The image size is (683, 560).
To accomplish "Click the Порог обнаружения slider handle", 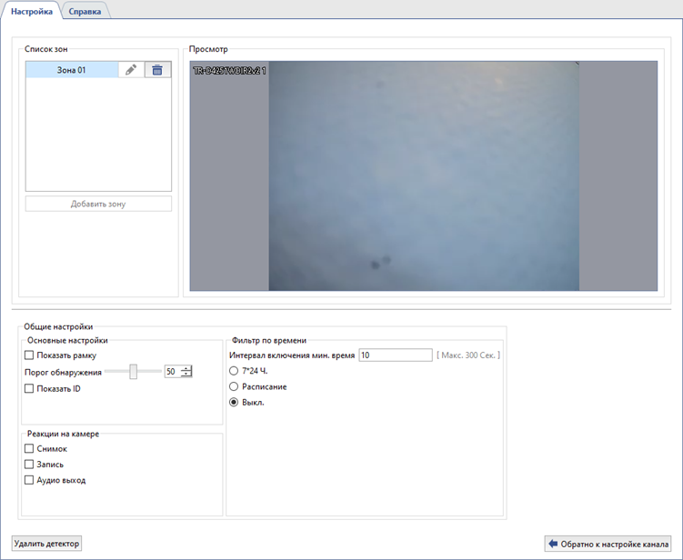I will 133,372.
